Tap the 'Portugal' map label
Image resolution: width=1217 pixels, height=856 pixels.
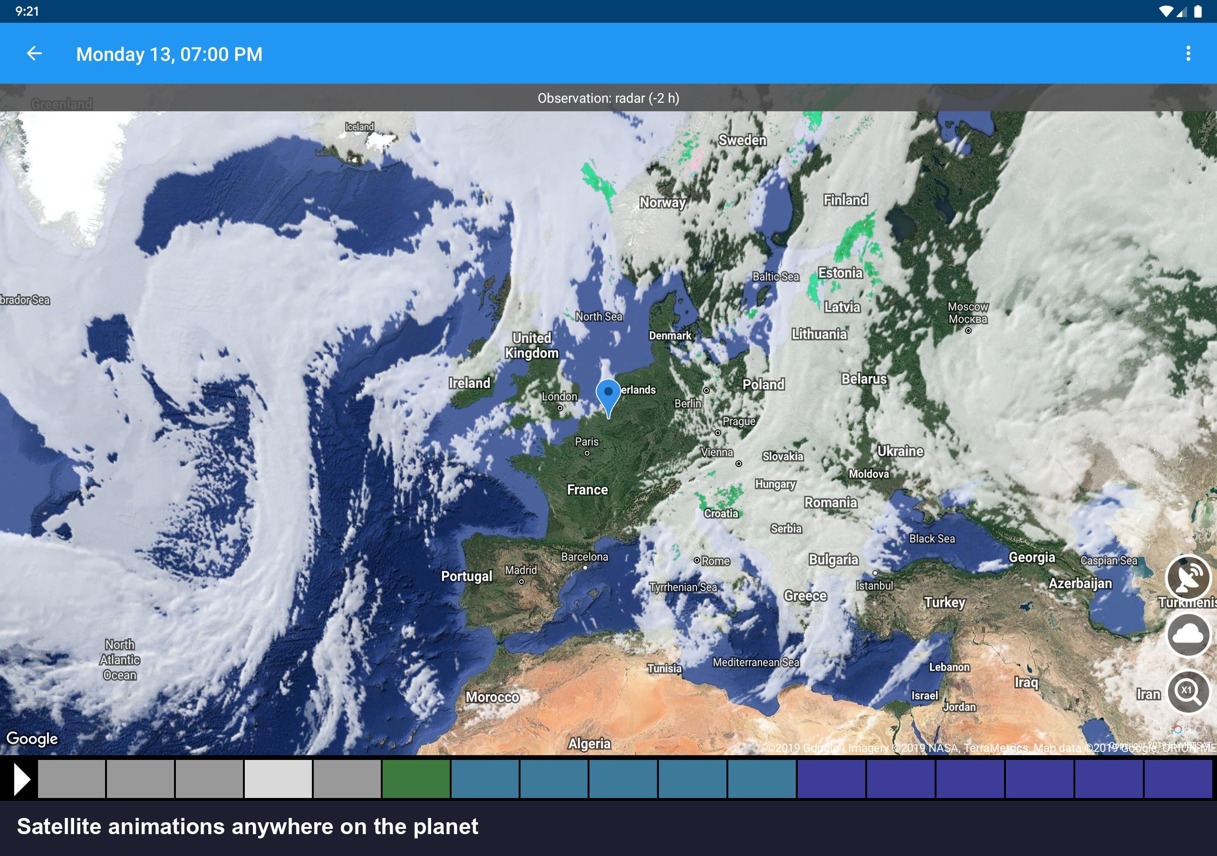466,576
